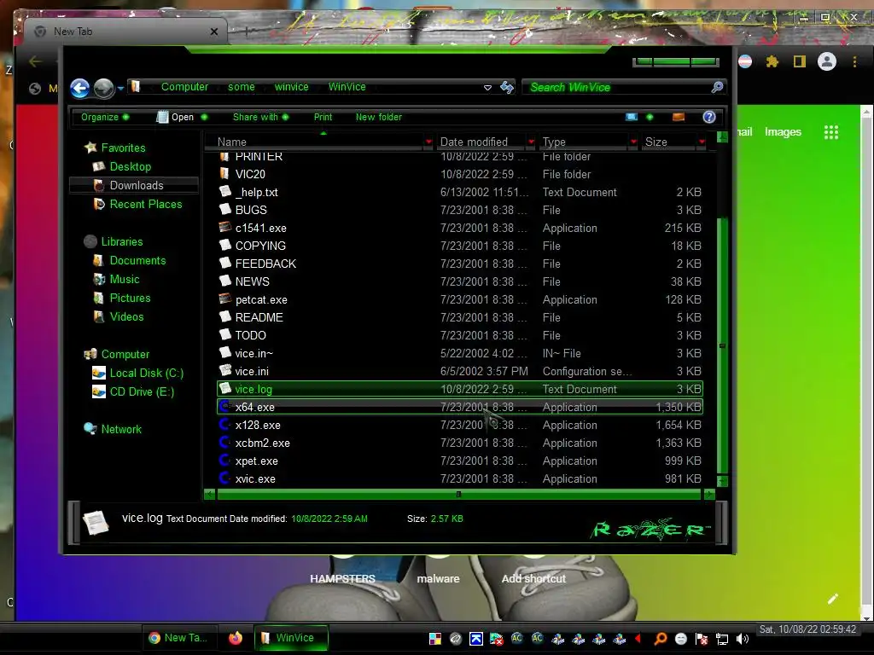
Task: Click the petcat.exe application icon
Action: coord(225,299)
